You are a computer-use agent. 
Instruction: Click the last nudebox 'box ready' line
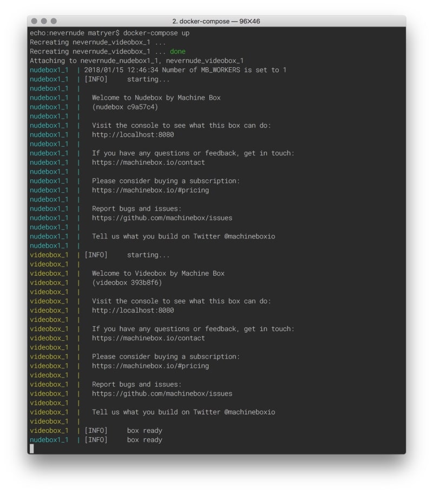tap(96, 440)
